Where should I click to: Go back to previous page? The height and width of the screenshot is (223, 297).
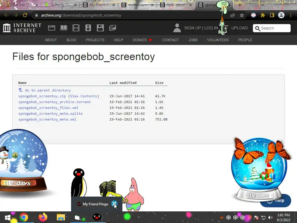[x=6, y=15]
